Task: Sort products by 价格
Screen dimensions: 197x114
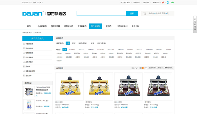Action: pos(160,68)
